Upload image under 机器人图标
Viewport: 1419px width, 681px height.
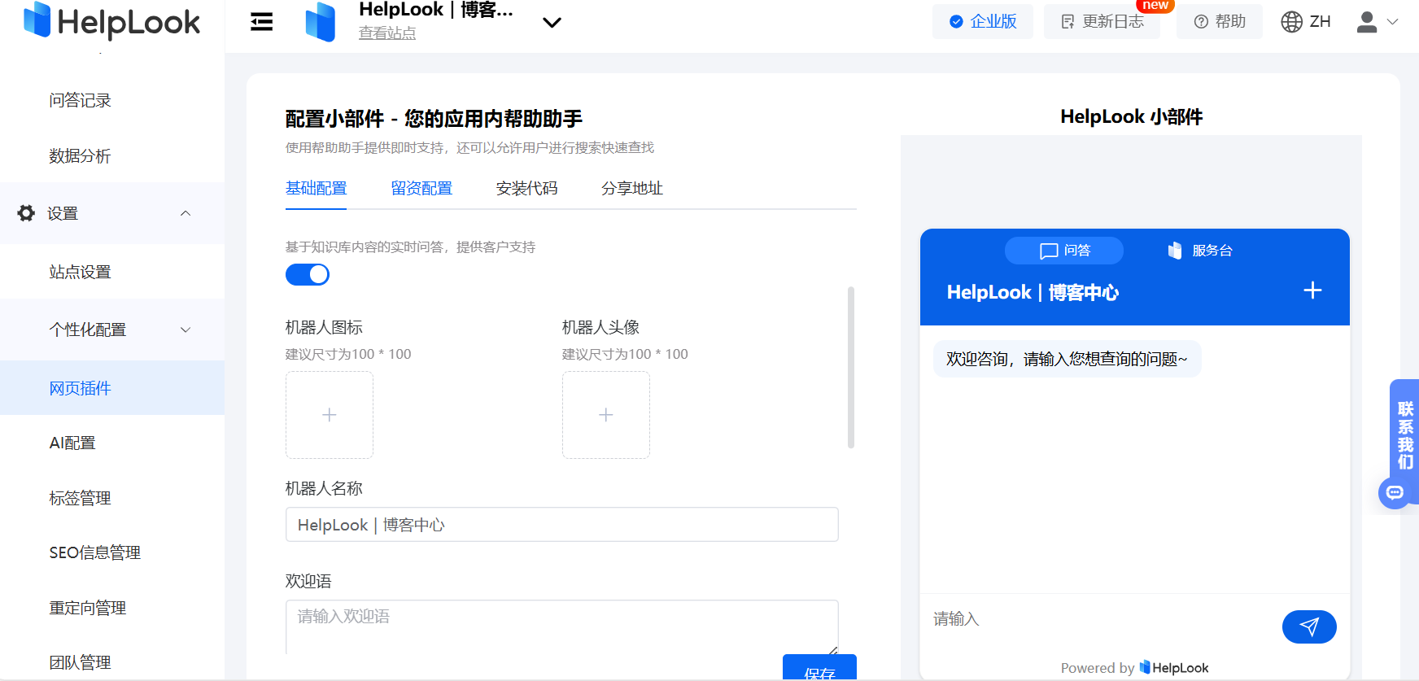click(x=330, y=415)
